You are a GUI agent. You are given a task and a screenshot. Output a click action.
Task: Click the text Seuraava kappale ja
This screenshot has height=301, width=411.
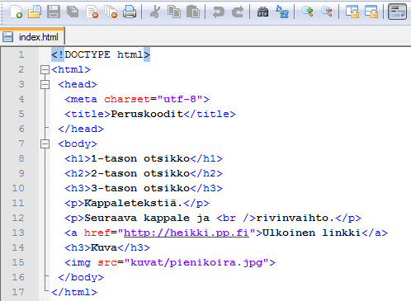(147, 218)
